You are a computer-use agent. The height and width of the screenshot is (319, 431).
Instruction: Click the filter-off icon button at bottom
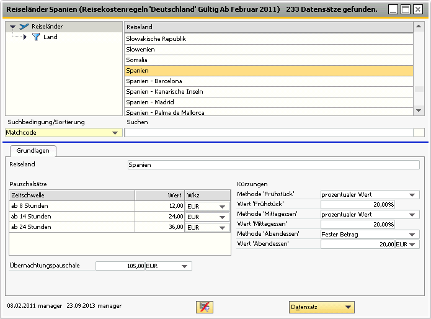click(205, 307)
